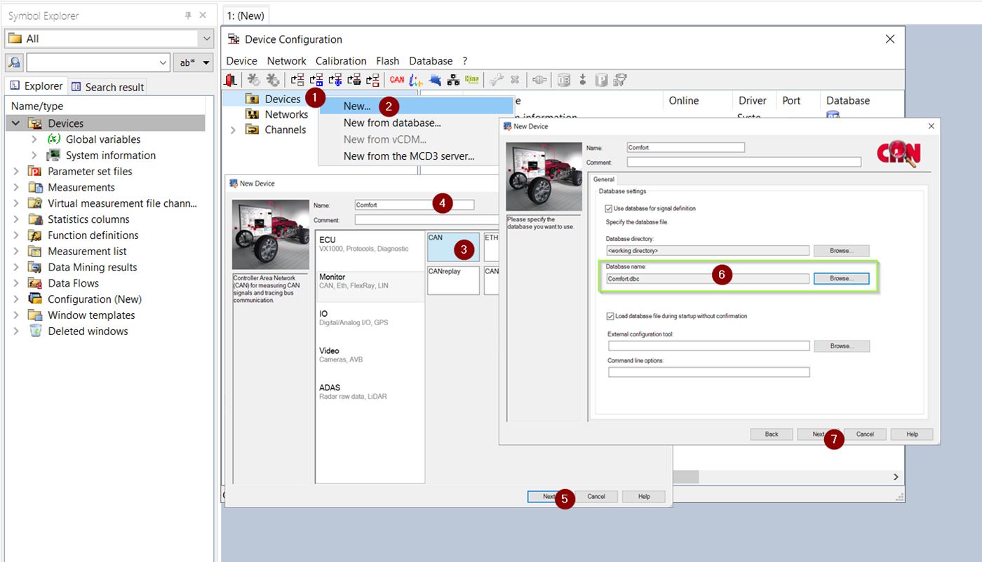Switch to the Search result tab
The height and width of the screenshot is (562, 982).
108,87
